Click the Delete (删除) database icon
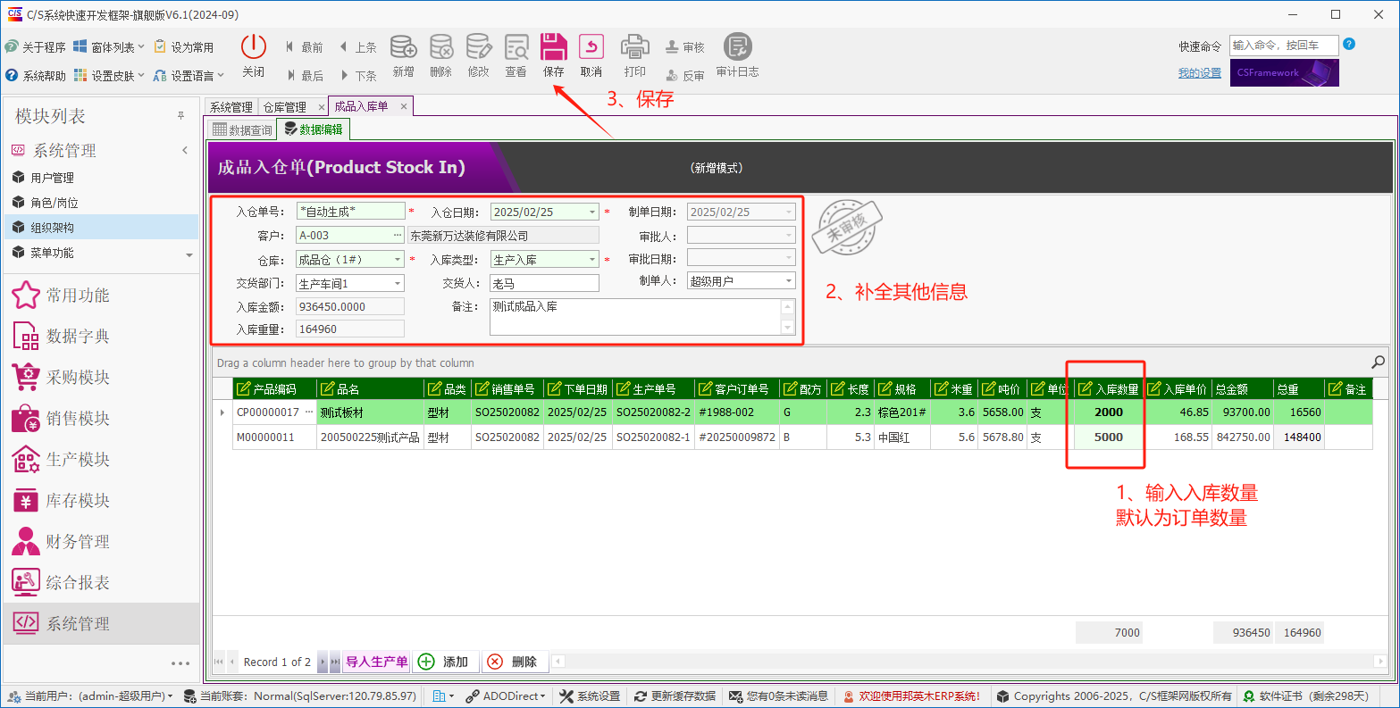Viewport: 1400px width, 708px height. (x=441, y=55)
